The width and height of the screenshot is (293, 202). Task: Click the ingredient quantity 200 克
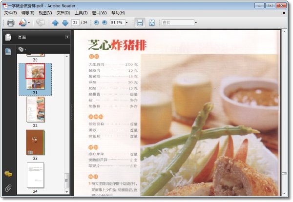tap(131, 64)
